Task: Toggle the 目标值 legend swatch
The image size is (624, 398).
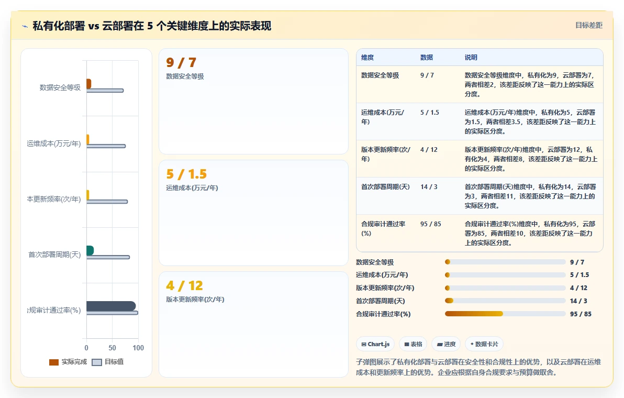Action: tap(97, 362)
